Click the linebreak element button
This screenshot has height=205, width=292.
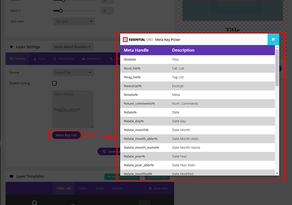coord(122,177)
